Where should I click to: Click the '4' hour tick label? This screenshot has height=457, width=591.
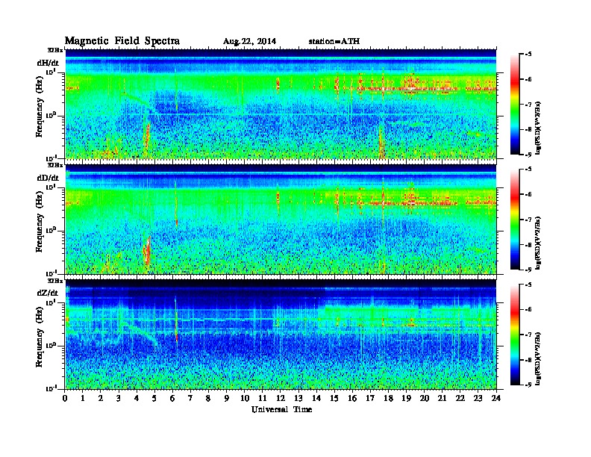(137, 398)
